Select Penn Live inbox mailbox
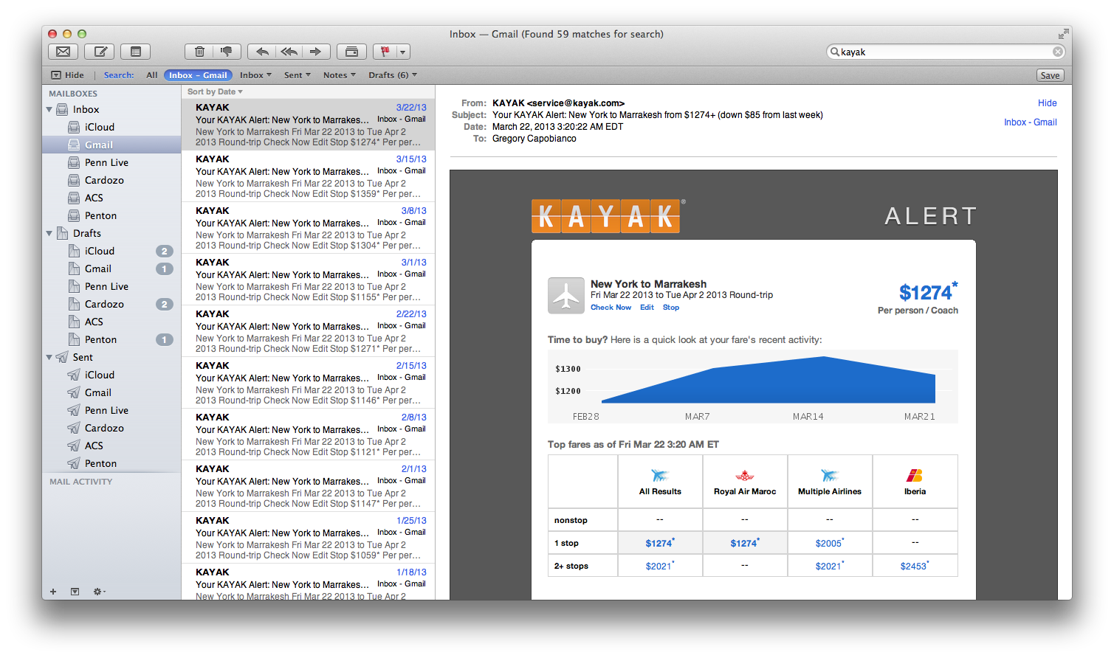Image resolution: width=1114 pixels, height=658 pixels. tap(111, 162)
